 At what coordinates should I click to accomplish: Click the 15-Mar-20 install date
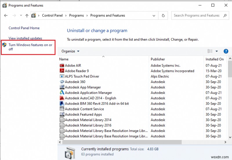point(213,71)
